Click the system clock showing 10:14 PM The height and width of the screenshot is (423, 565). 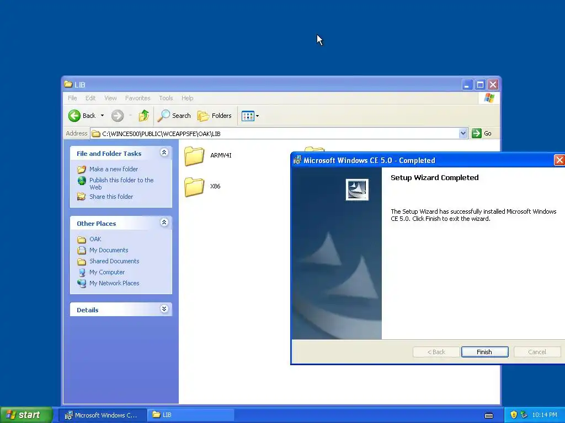tap(545, 415)
